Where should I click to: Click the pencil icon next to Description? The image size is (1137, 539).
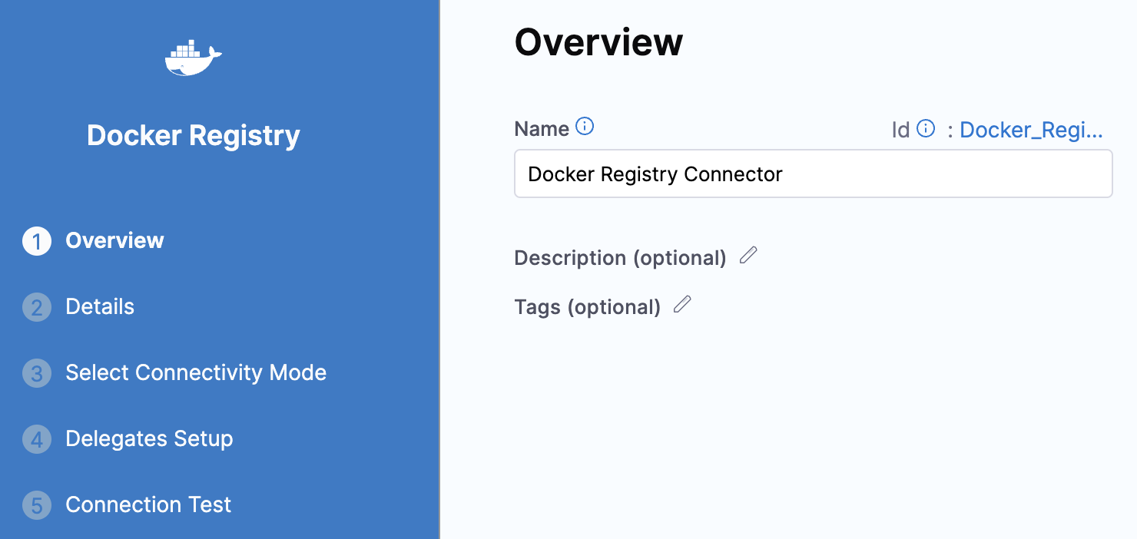[x=748, y=256]
